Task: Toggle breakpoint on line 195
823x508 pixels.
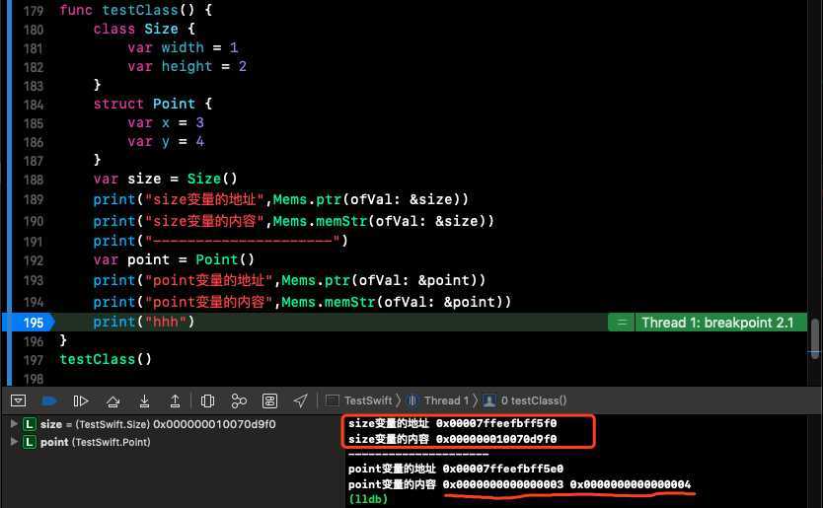Action: (29, 323)
